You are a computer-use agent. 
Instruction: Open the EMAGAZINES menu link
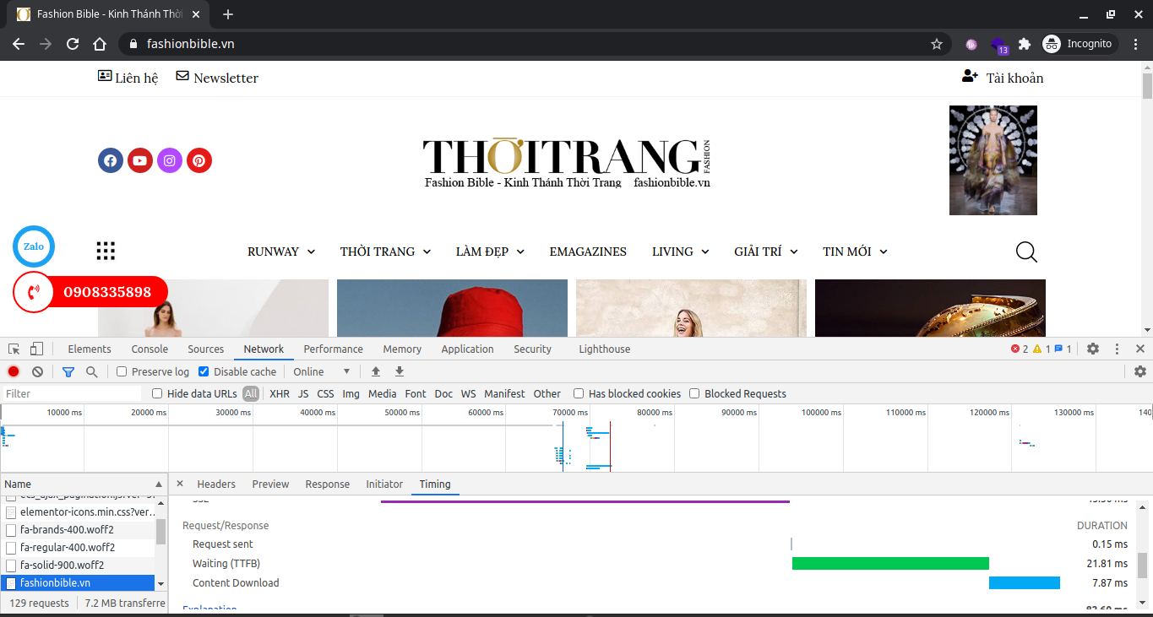588,252
